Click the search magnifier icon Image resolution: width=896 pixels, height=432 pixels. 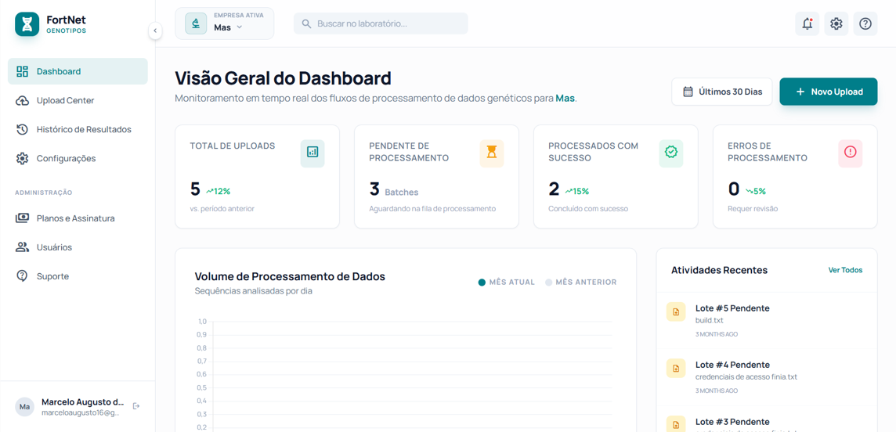pos(307,23)
